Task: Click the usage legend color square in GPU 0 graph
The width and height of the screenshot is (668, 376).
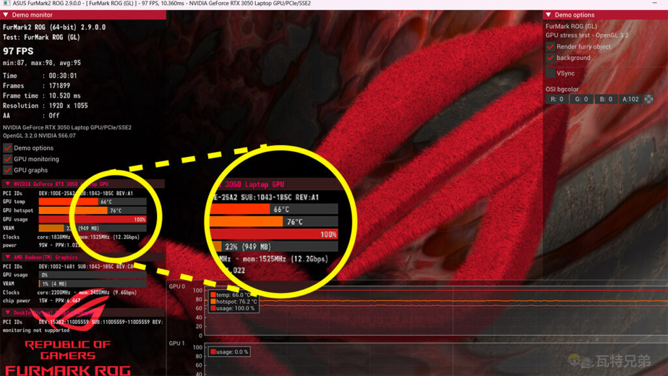Action: coord(213,308)
